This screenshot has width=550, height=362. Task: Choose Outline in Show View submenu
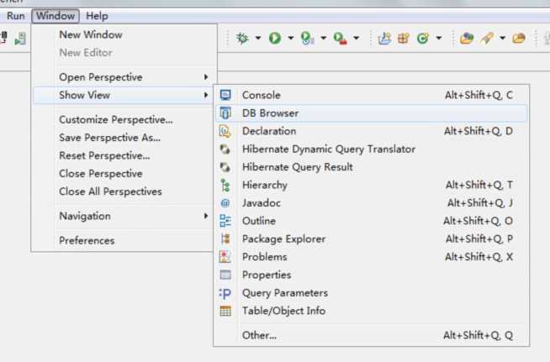coord(371,221)
